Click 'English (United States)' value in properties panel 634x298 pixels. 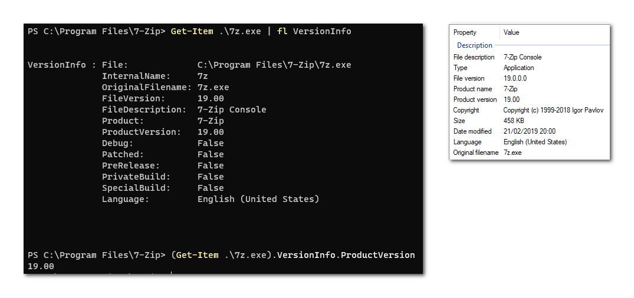535,142
